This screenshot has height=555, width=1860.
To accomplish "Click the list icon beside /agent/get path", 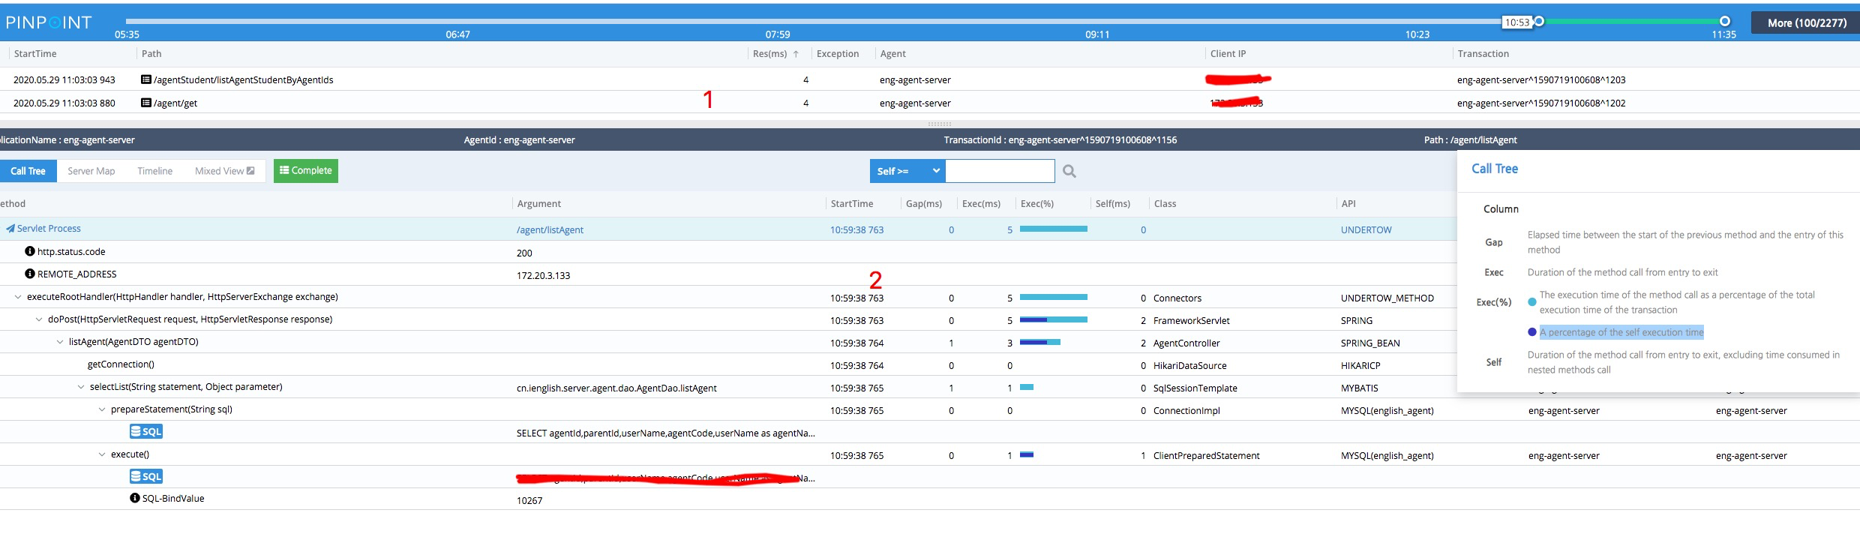I will [146, 103].
